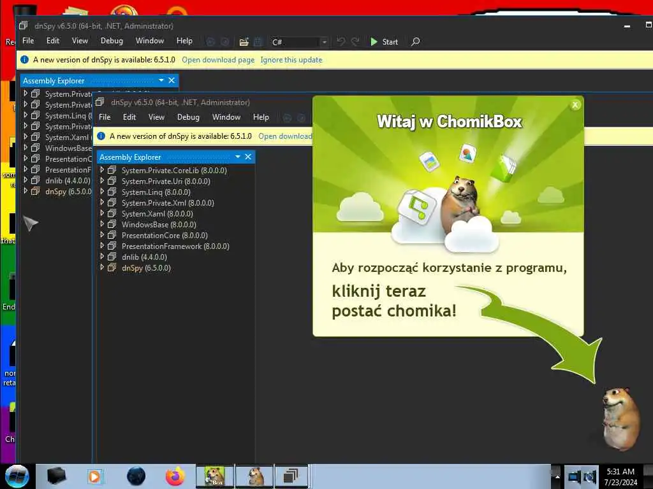Click assembly icon beside System.Linq in front window
The height and width of the screenshot is (489, 653).
click(x=112, y=192)
